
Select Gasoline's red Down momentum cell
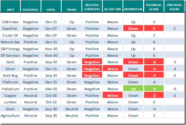(133, 29)
